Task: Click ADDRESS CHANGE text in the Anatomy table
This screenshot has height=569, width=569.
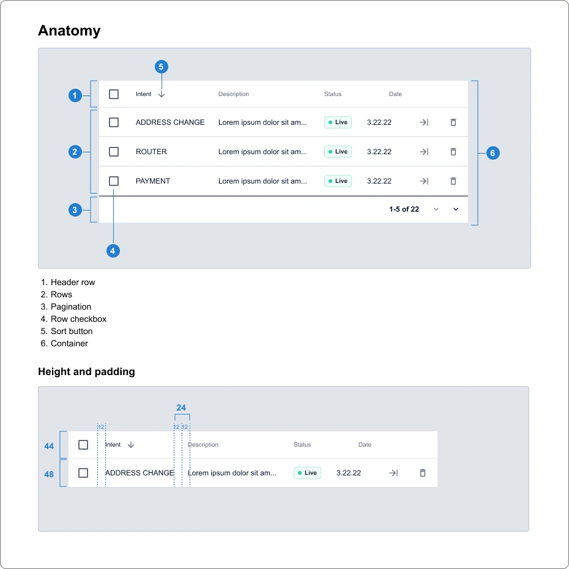Action: (170, 122)
